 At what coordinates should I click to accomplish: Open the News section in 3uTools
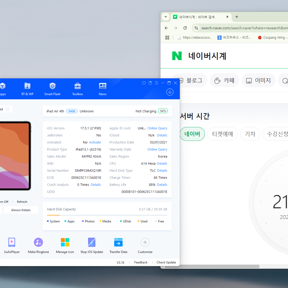pyautogui.click(x=102, y=89)
